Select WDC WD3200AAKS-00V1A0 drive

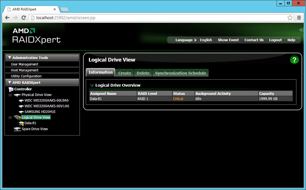(x=47, y=106)
